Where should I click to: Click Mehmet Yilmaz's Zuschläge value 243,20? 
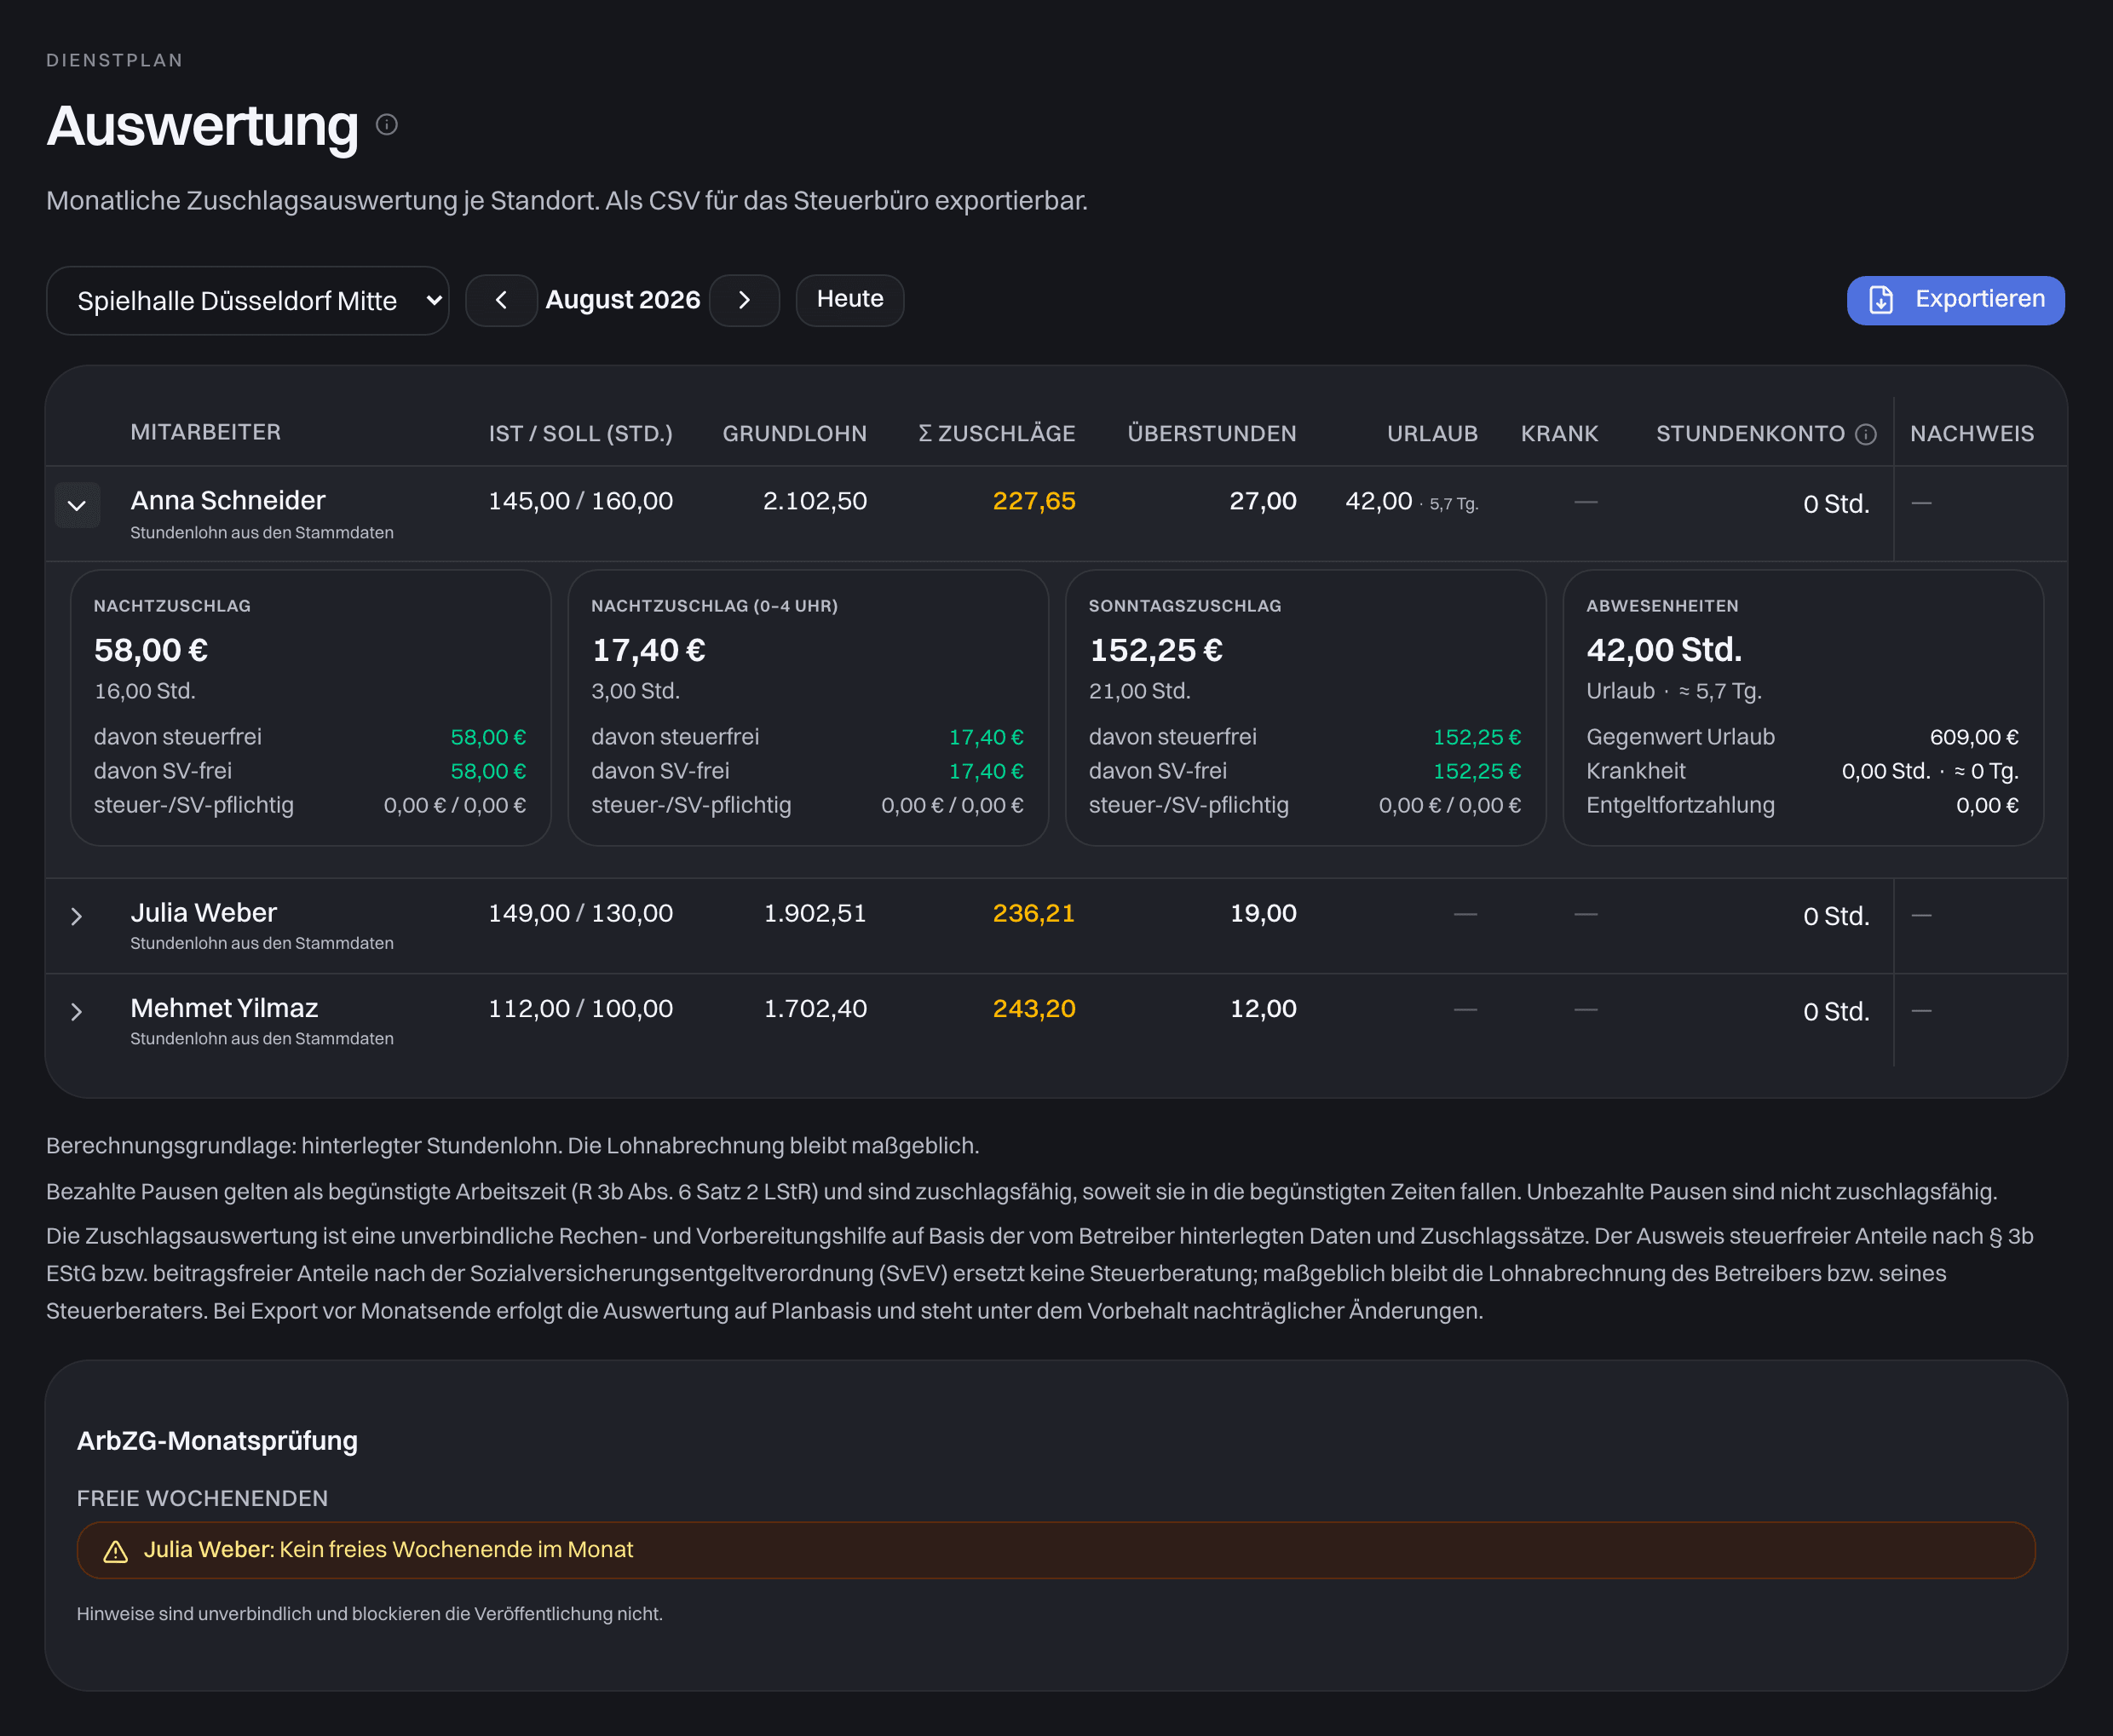(1034, 1008)
